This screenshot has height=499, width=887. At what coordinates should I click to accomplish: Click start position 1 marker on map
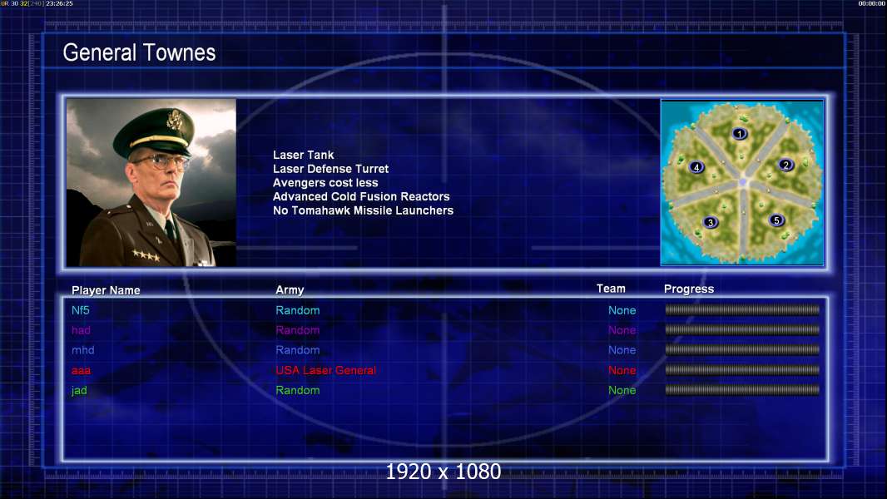pyautogui.click(x=740, y=134)
